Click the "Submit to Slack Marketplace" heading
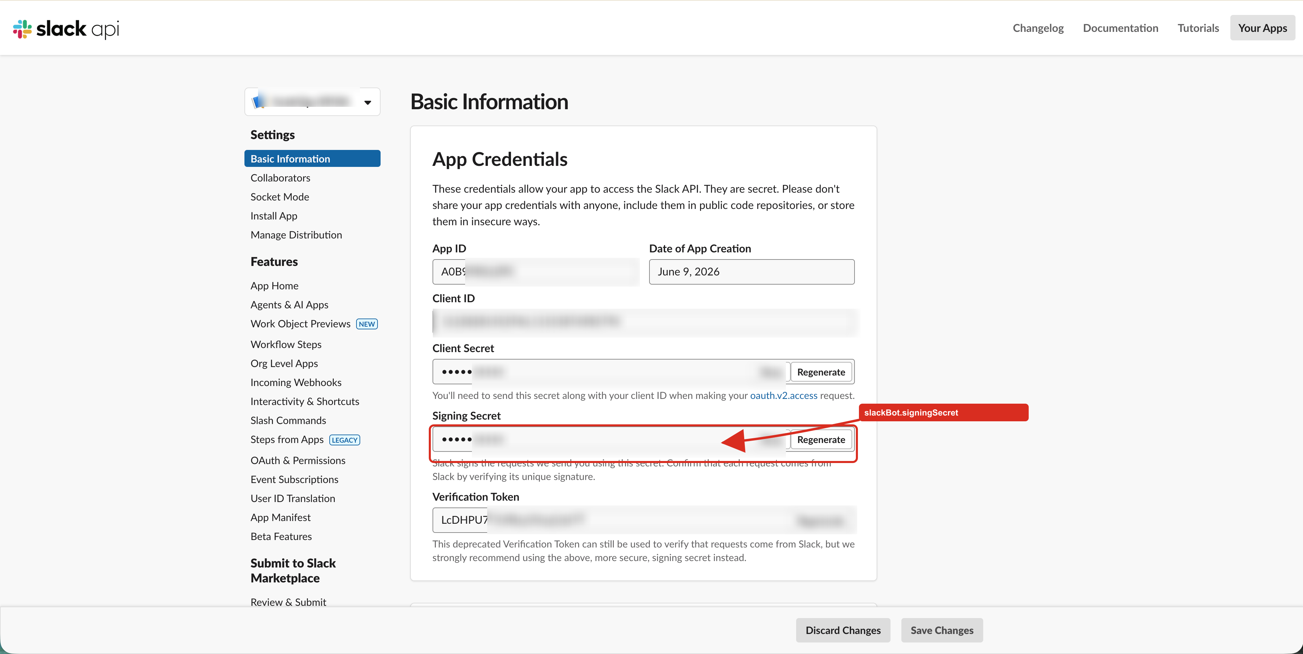Image resolution: width=1303 pixels, height=654 pixels. pyautogui.click(x=293, y=571)
